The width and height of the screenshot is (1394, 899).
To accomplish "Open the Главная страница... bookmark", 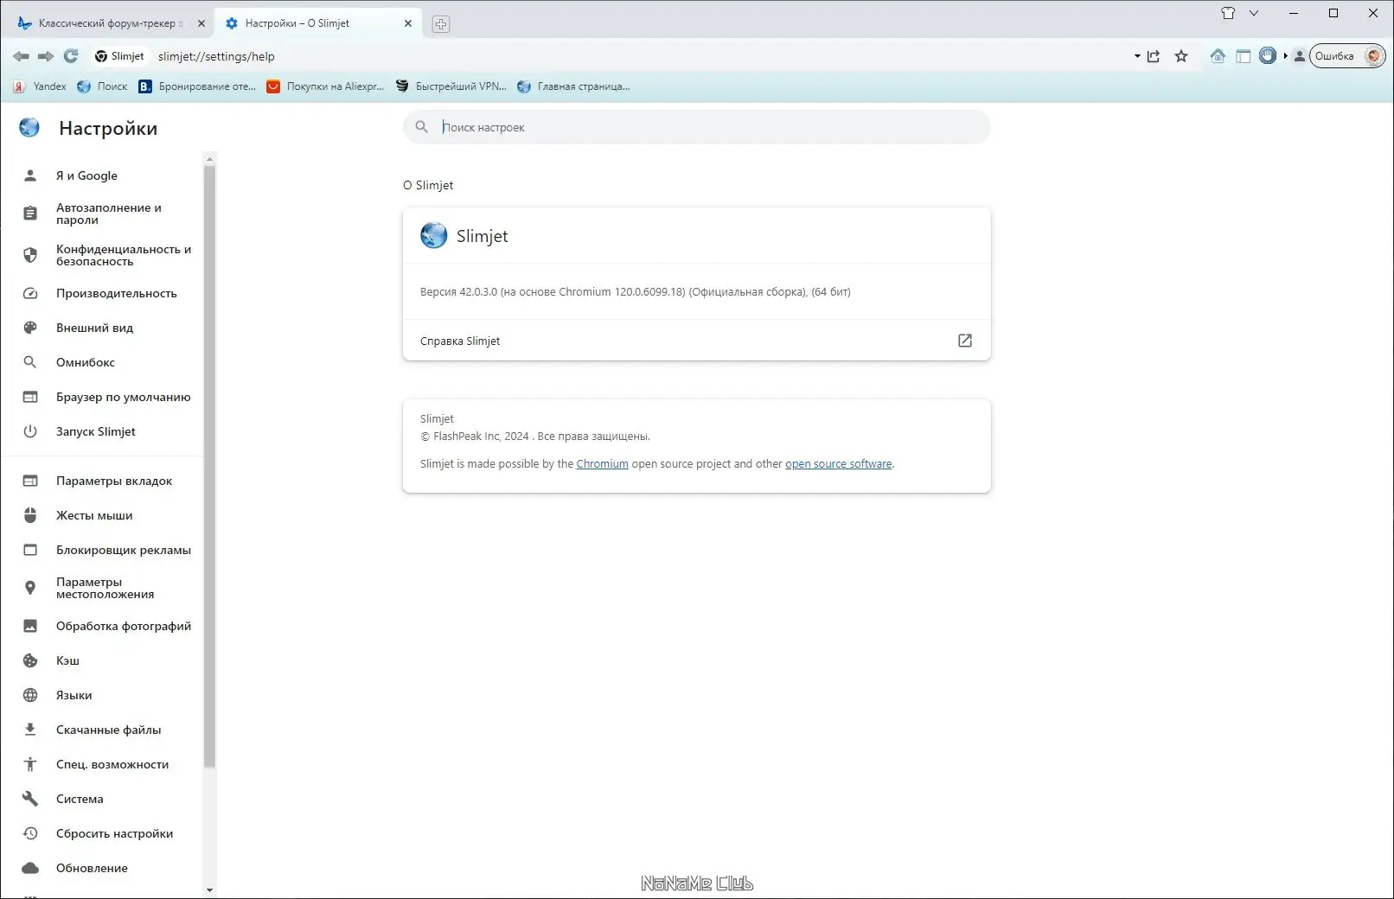I will (x=573, y=86).
